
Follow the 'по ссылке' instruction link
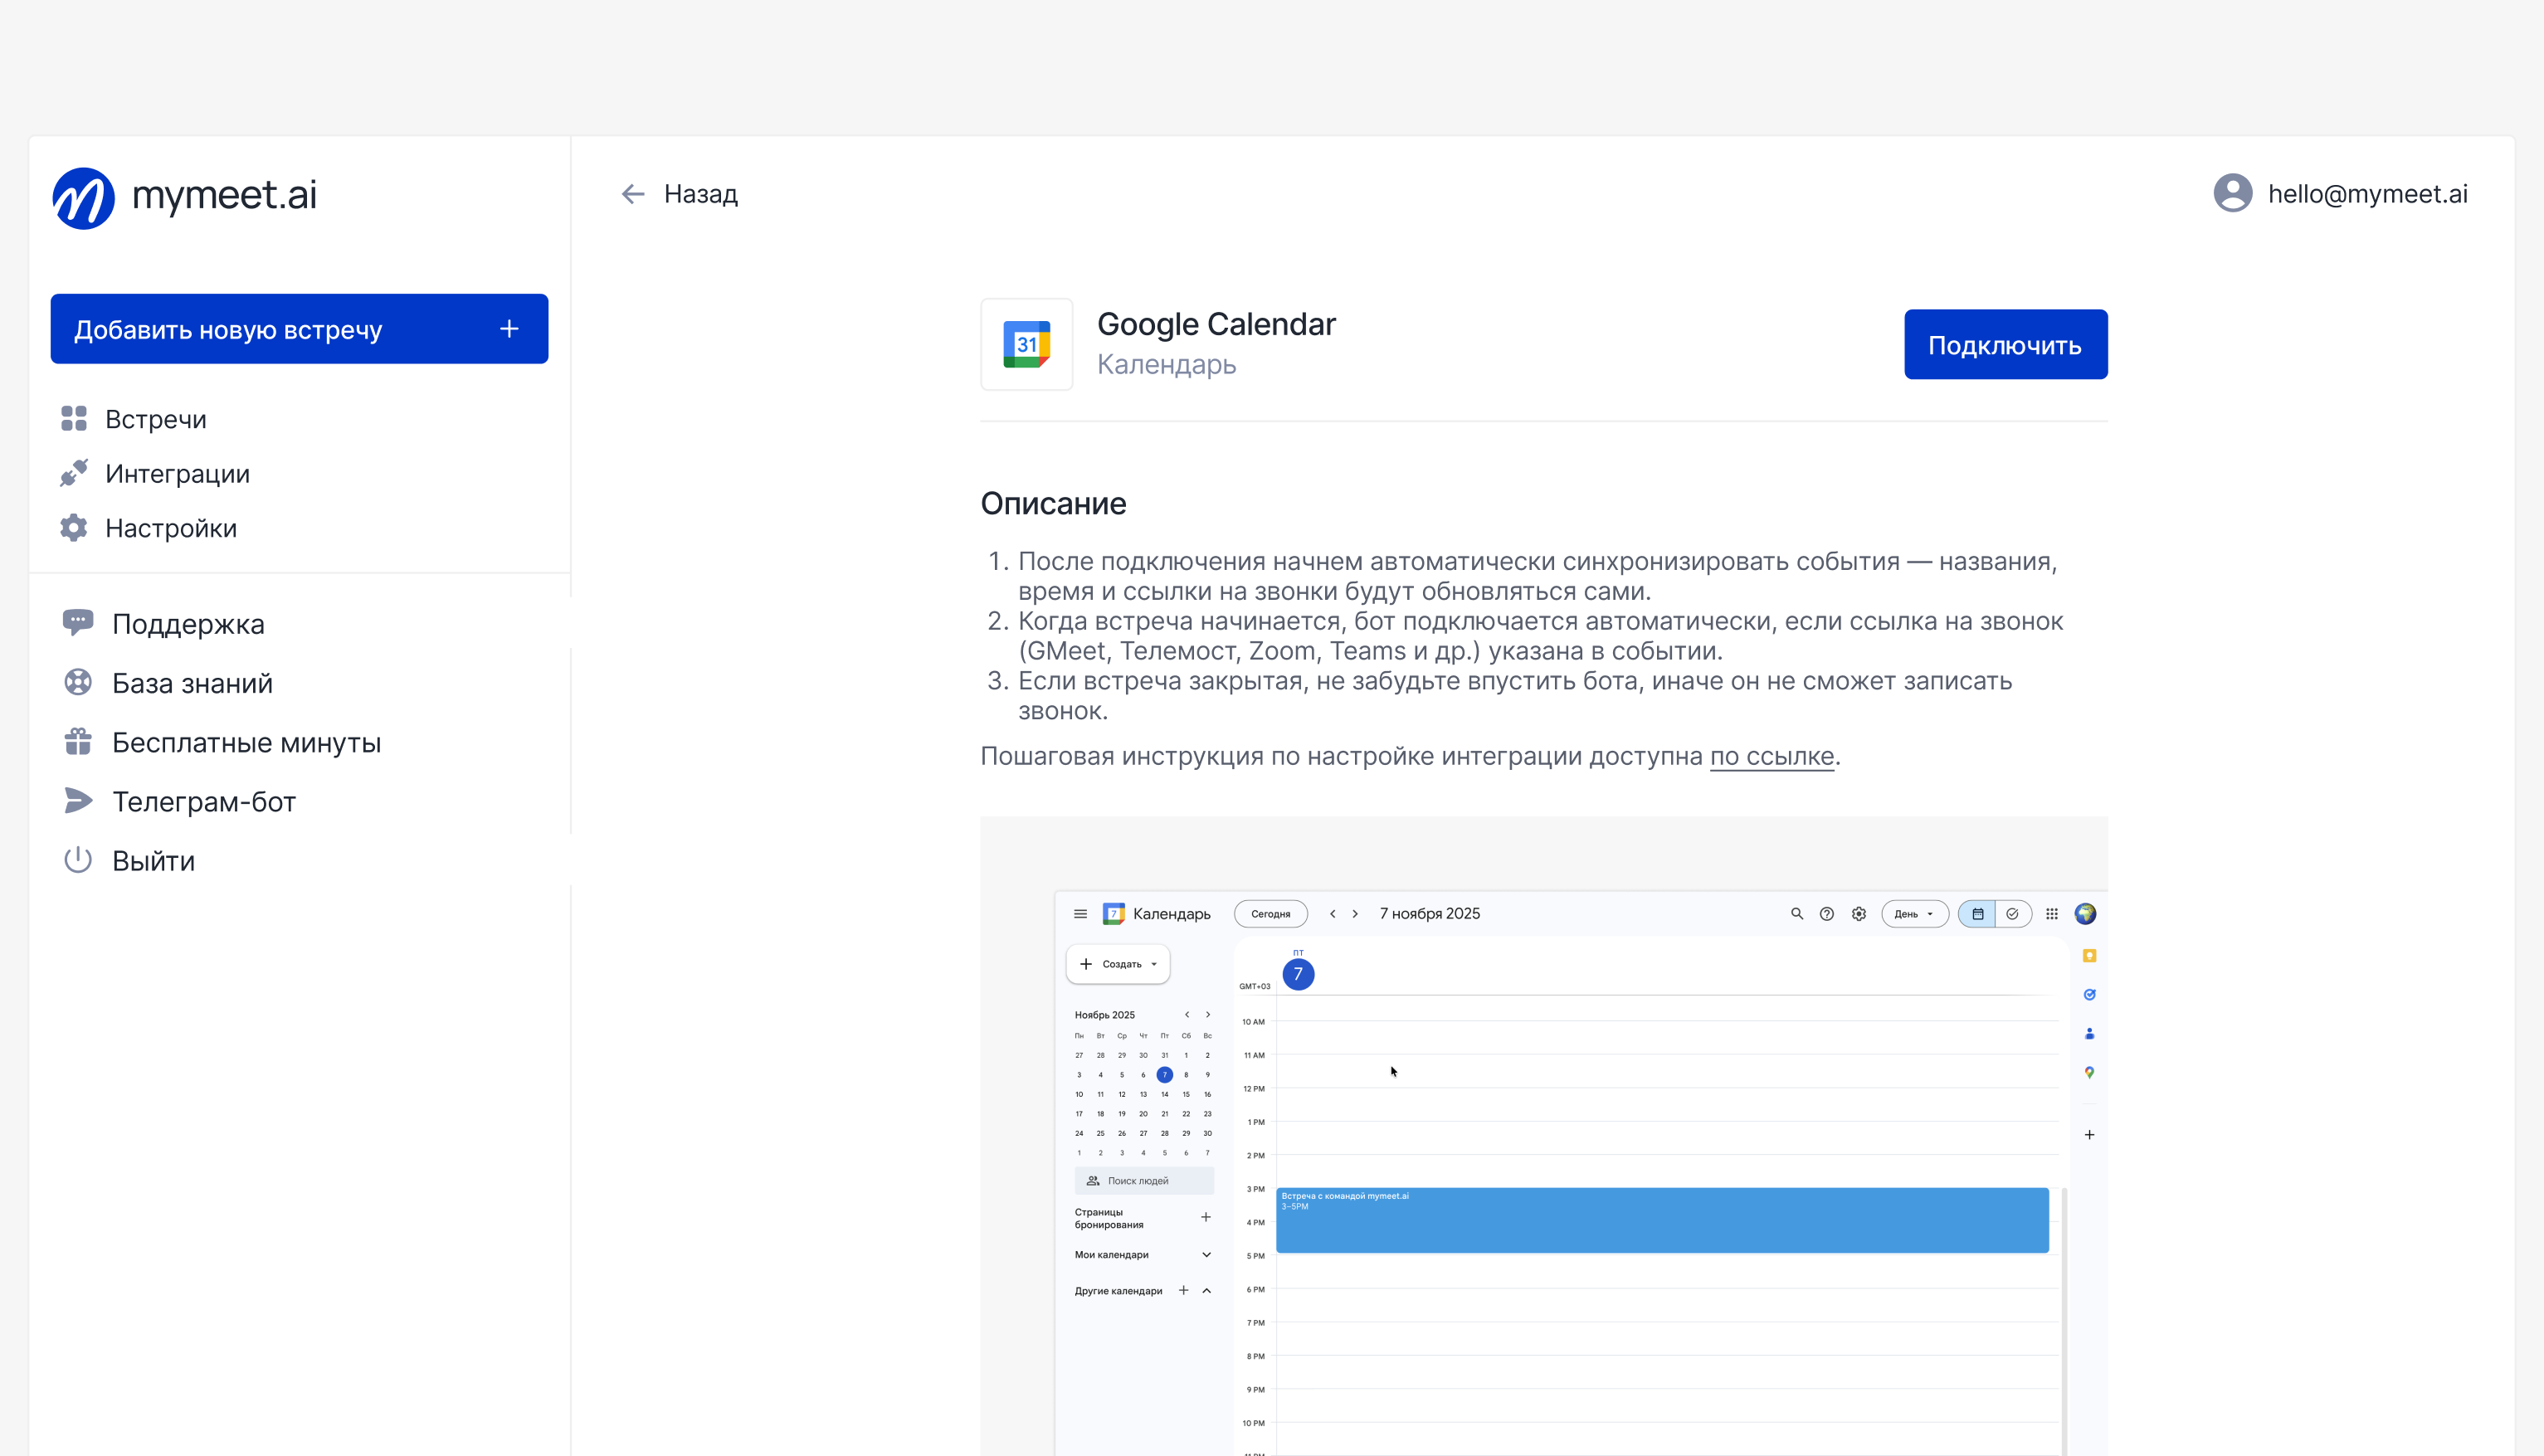click(1771, 756)
